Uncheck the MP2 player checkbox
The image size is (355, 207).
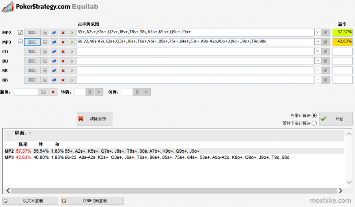click(20, 33)
